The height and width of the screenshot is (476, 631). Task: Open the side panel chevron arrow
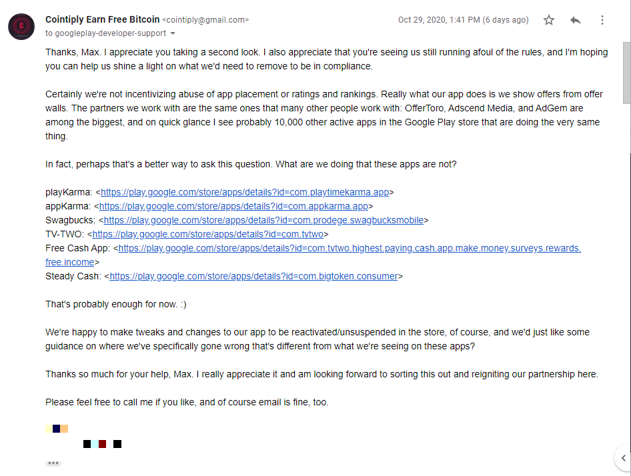pos(624,458)
